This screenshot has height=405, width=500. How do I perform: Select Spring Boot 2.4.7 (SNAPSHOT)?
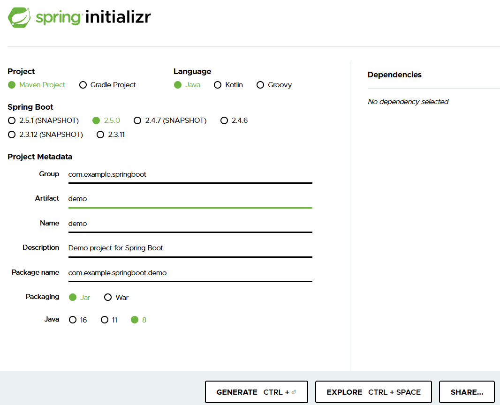pos(170,120)
